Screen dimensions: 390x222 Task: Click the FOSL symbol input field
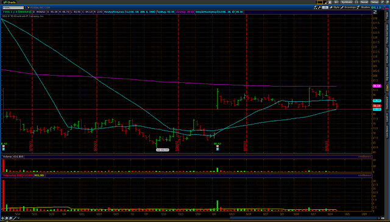point(13,7)
